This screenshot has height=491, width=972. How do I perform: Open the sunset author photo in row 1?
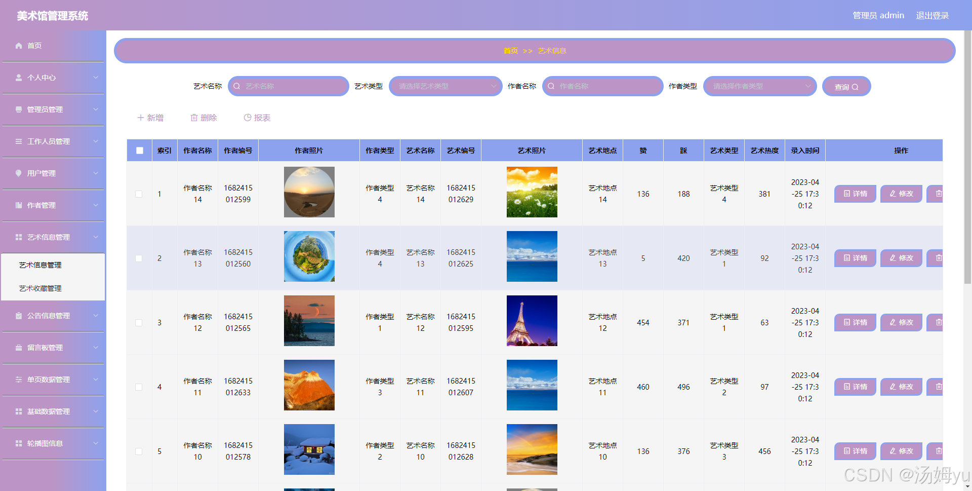309,192
